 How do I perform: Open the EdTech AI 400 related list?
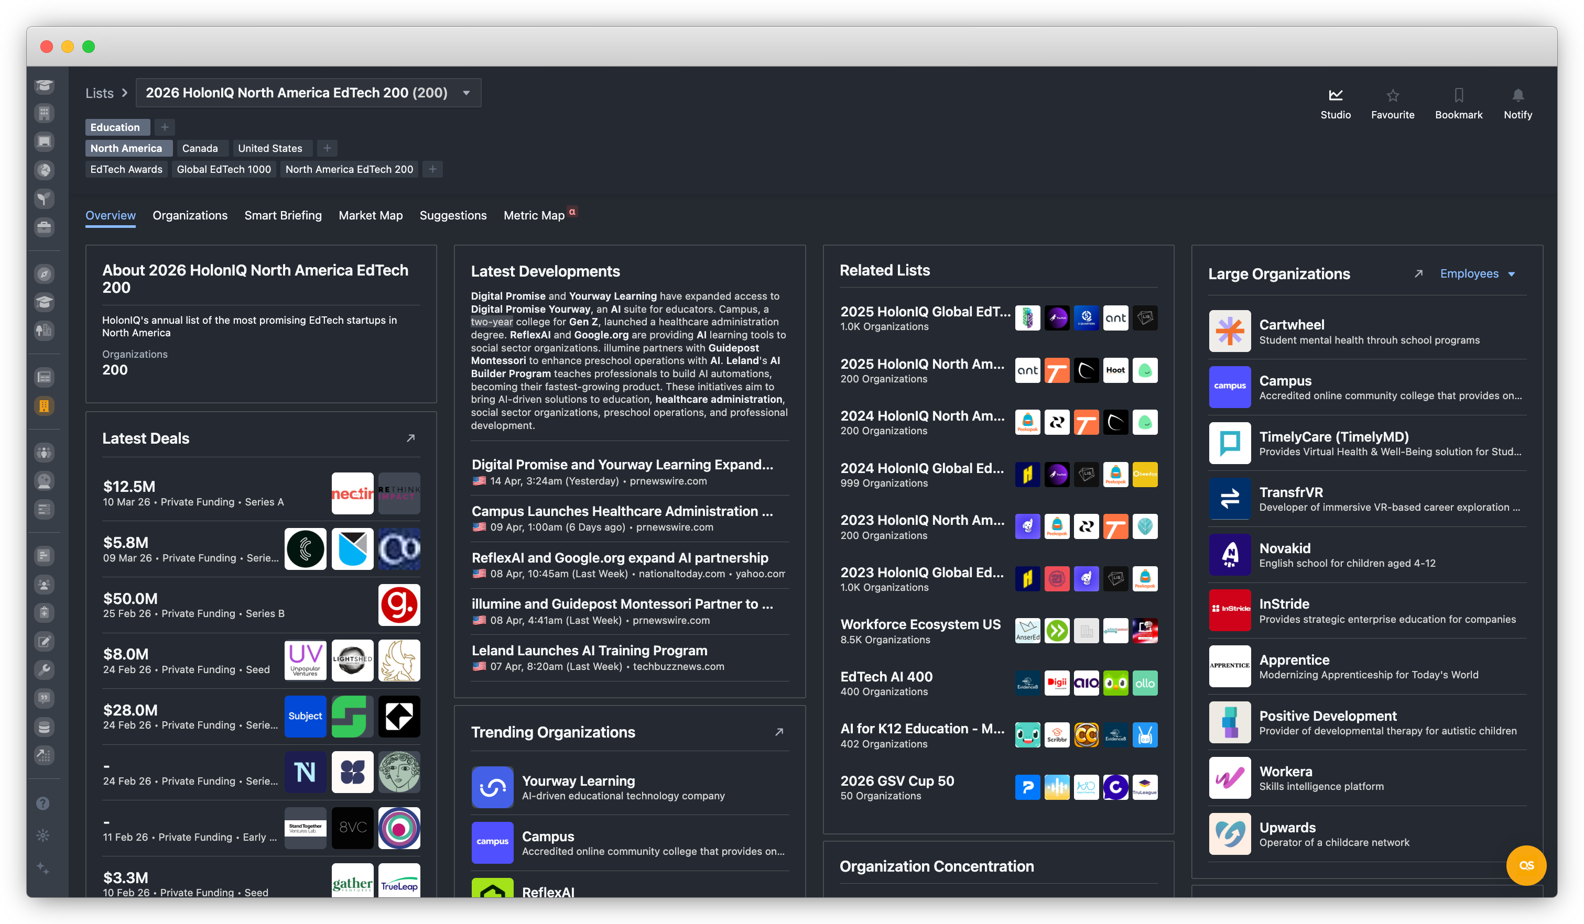(x=886, y=677)
